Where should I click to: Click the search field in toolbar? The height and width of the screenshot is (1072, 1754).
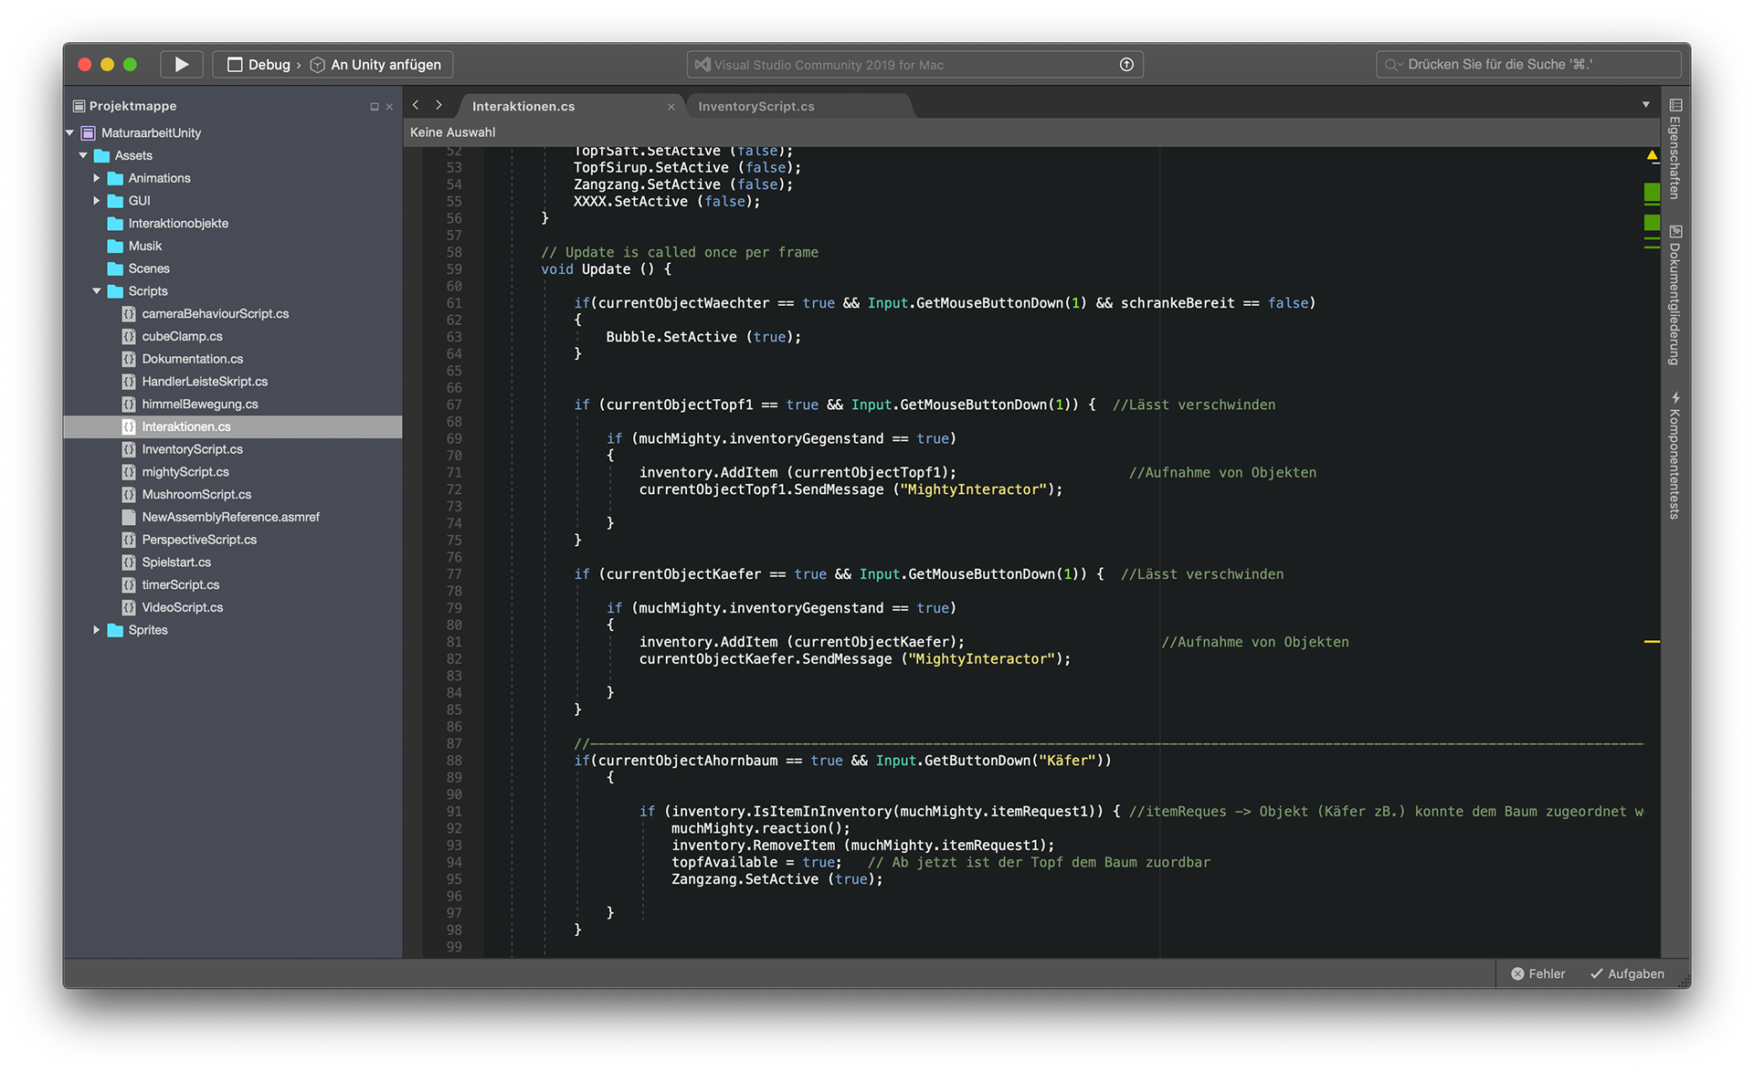point(1527,65)
